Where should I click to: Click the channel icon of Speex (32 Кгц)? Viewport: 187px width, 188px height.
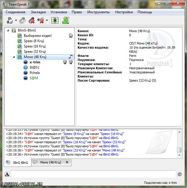coord(20,52)
